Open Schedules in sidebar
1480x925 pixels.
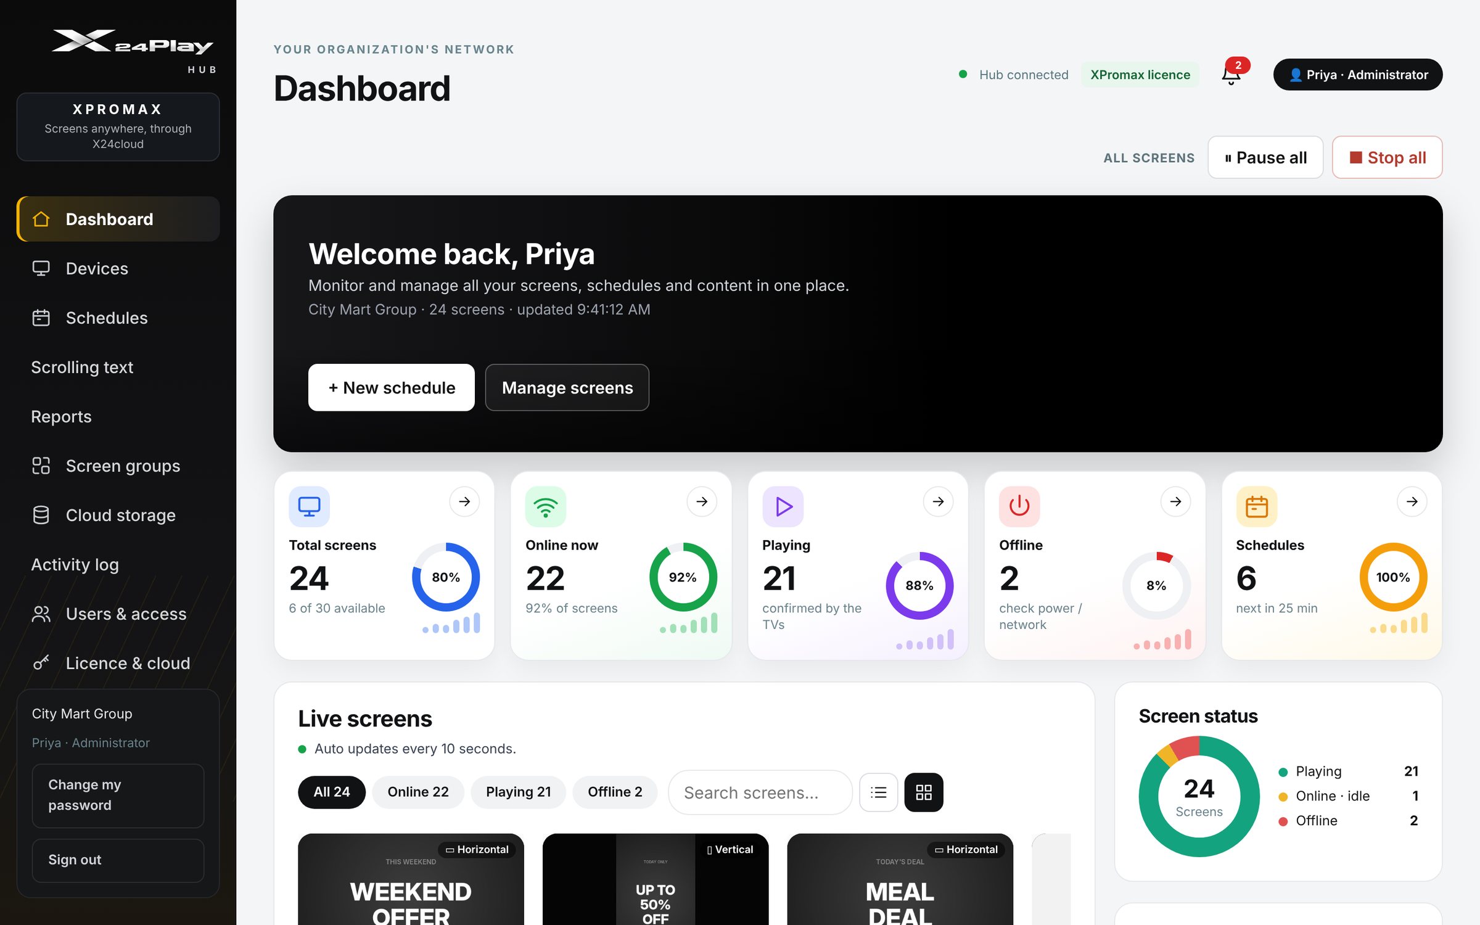pos(118,318)
